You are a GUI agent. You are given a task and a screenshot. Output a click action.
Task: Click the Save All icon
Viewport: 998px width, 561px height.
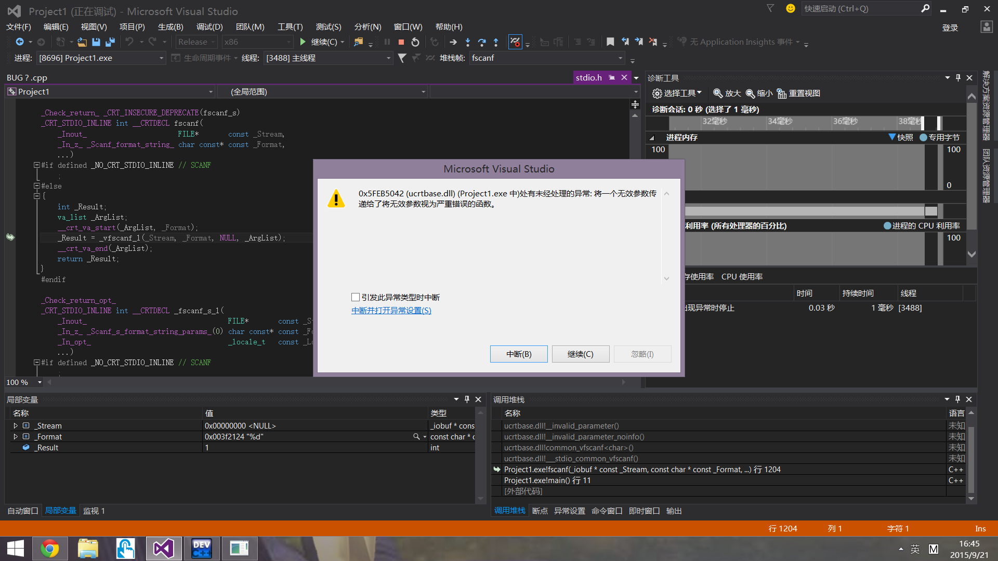coord(110,42)
